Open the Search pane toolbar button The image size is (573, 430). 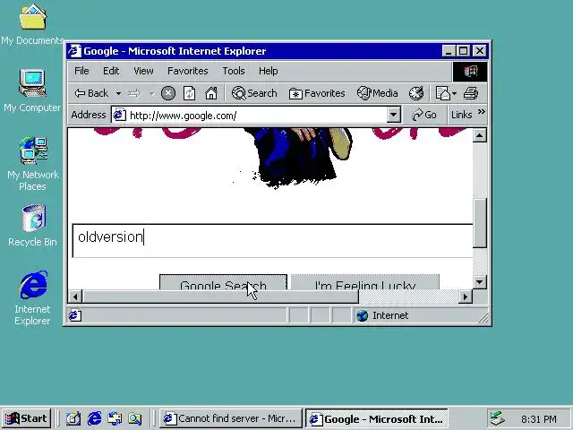pos(254,93)
